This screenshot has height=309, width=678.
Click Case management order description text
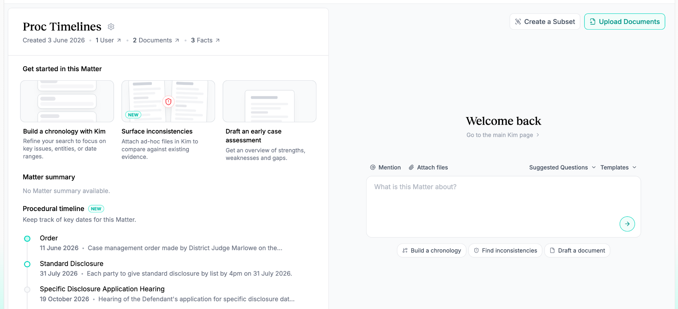tap(185, 248)
